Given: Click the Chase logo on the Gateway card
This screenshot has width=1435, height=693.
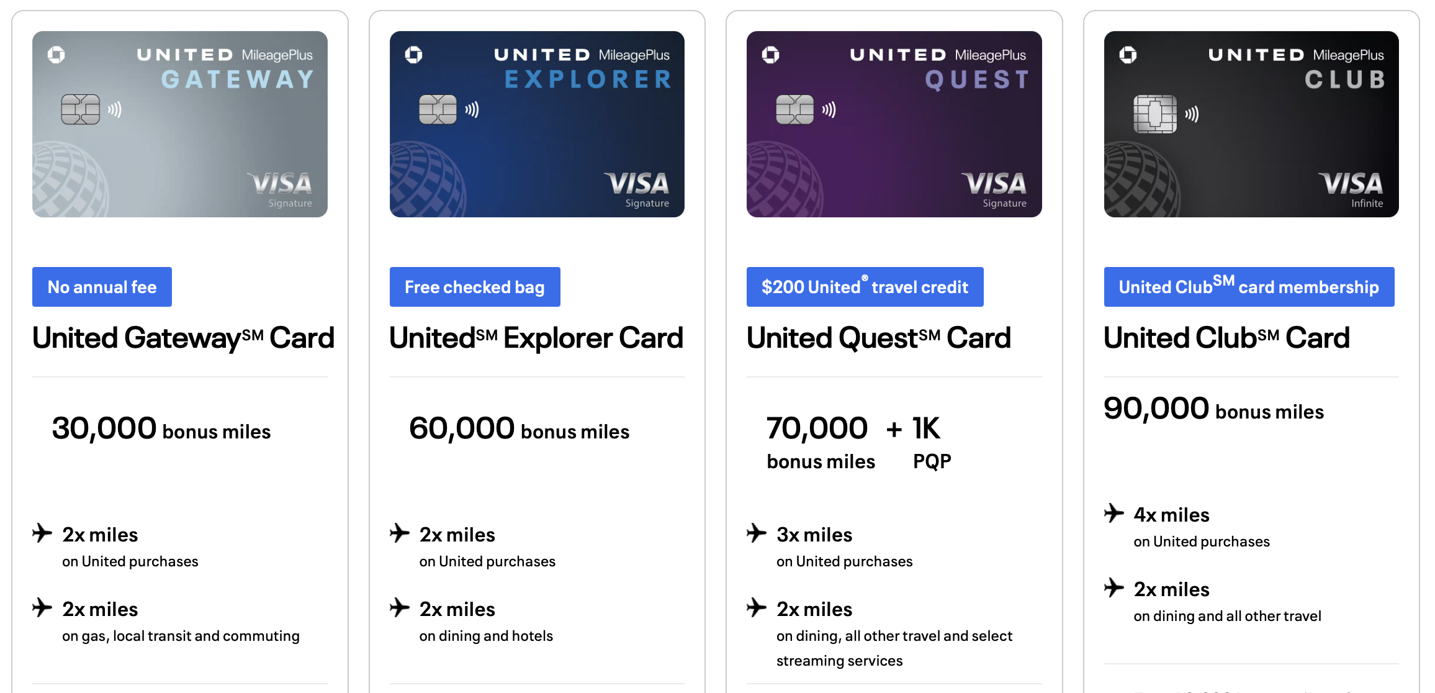Looking at the screenshot, I should [56, 55].
